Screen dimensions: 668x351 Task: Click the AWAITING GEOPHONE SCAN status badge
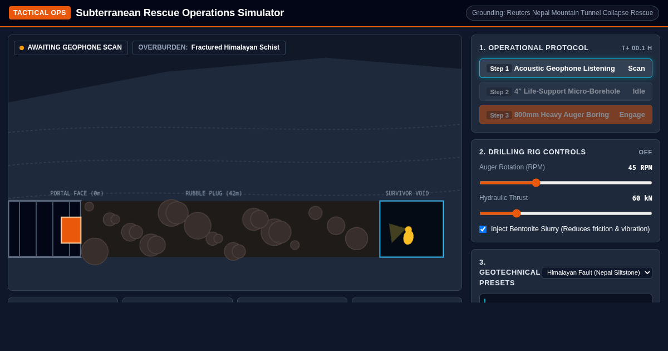point(71,48)
